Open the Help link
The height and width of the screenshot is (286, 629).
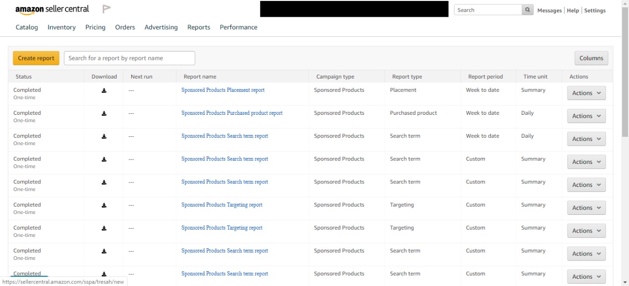click(x=573, y=10)
